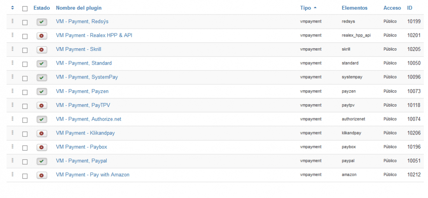
Task: Select the Payzen row checkbox
Action: point(25,92)
